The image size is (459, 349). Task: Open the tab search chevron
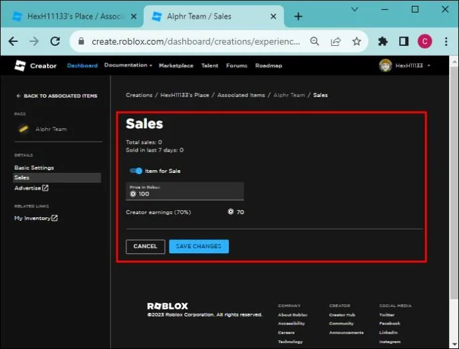click(355, 10)
